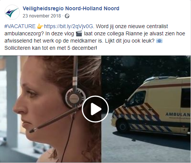Image resolution: width=191 pixels, height=163 pixels.
Task: Open the Veiligheidsregio checkmark logo avatar
Action: coord(12,12)
